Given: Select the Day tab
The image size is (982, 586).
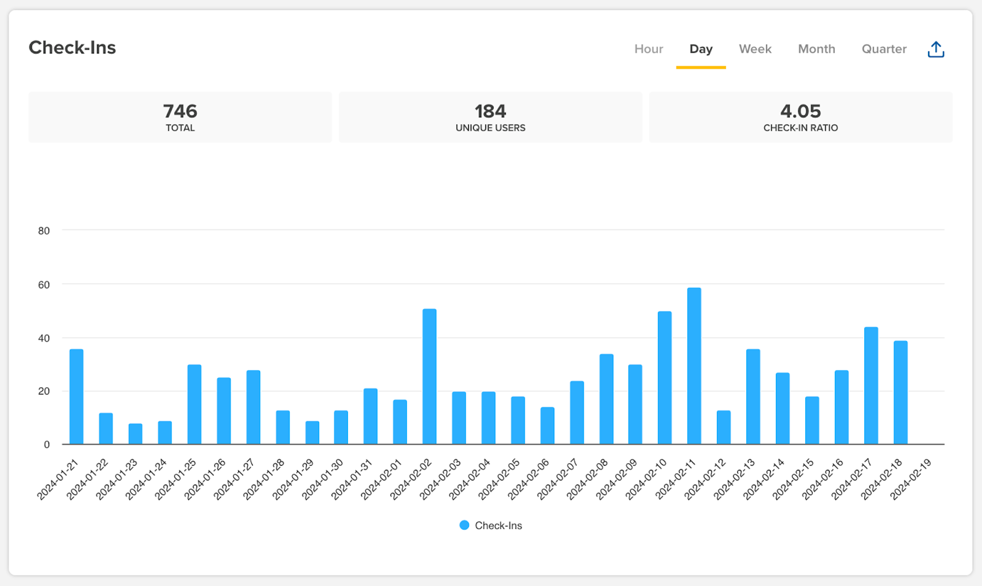Looking at the screenshot, I should [700, 49].
